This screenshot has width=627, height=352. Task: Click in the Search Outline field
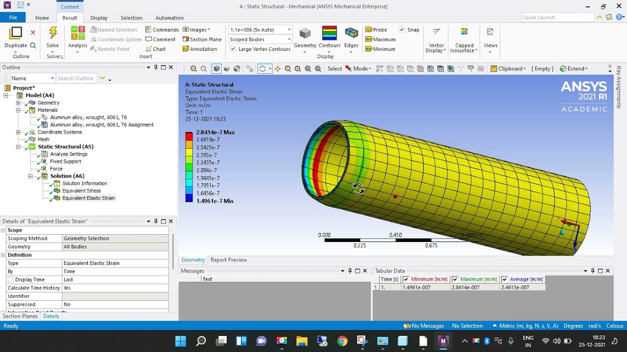(x=76, y=78)
